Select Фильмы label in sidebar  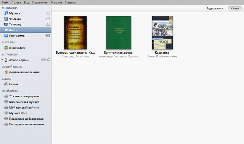point(15,19)
